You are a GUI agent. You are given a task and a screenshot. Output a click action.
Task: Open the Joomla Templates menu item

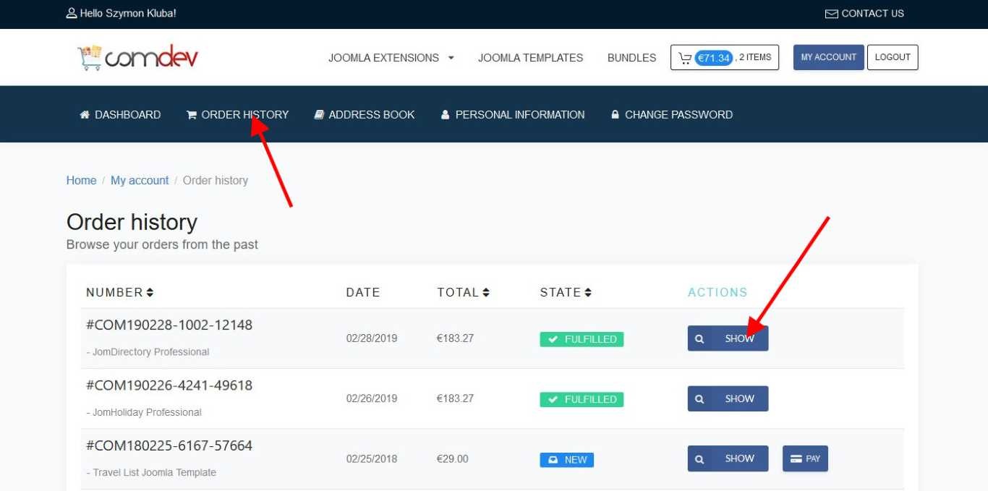coord(530,58)
